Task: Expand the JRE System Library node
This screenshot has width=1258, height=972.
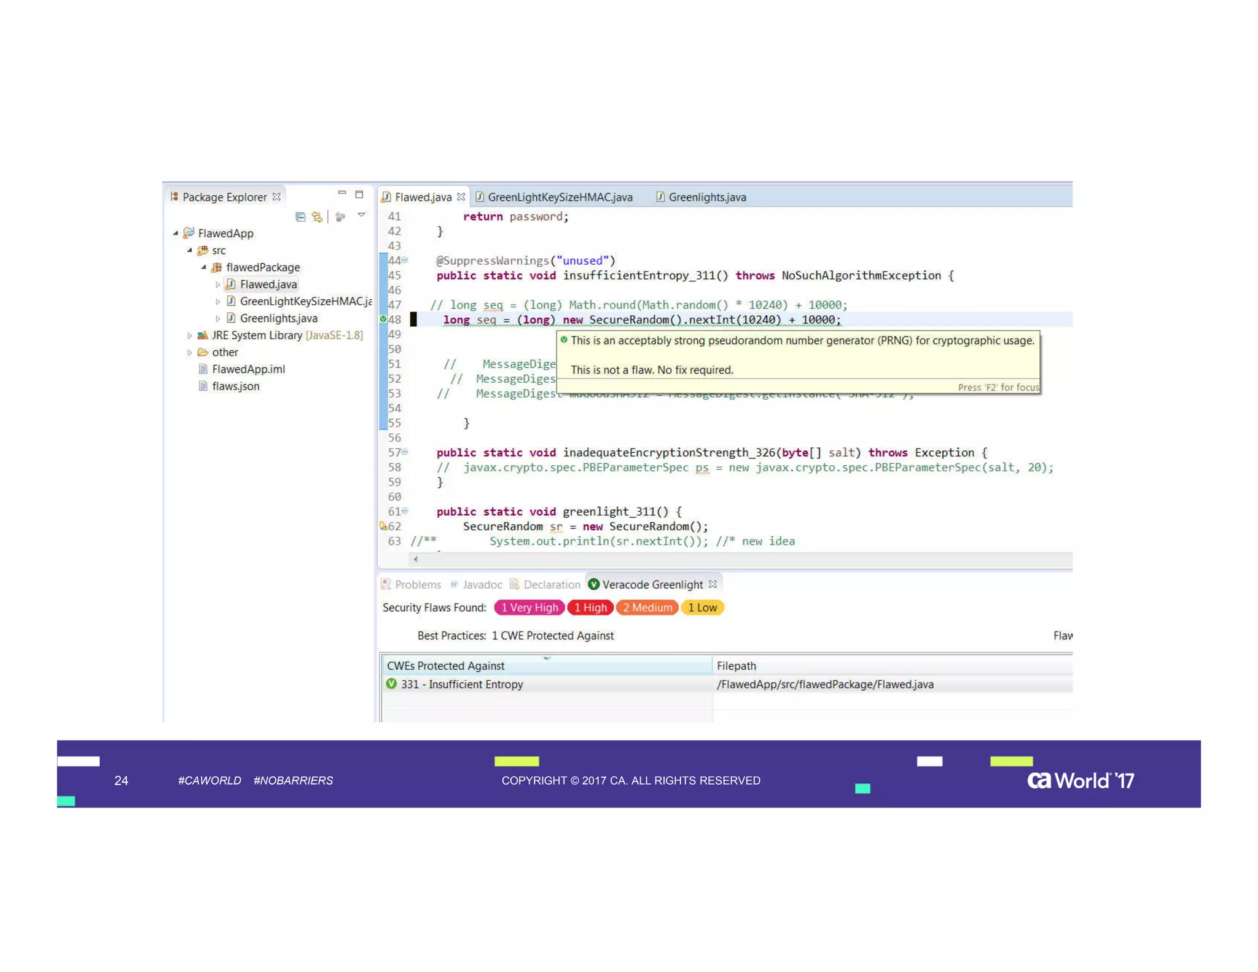Action: point(189,335)
